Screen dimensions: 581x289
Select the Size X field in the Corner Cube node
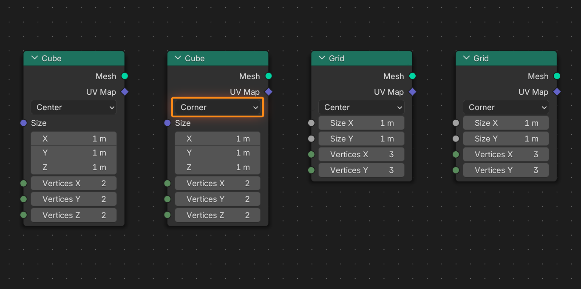click(x=218, y=139)
